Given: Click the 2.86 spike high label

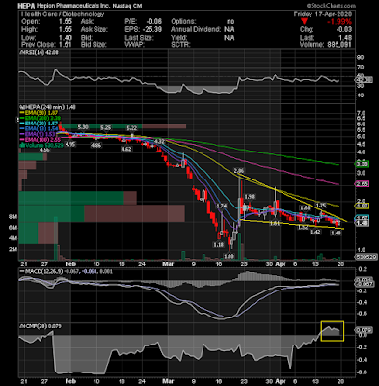Looking at the screenshot, I should pyautogui.click(x=239, y=171).
